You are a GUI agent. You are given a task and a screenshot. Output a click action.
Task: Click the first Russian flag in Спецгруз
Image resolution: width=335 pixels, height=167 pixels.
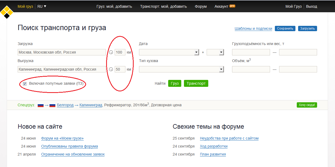coord(41,105)
